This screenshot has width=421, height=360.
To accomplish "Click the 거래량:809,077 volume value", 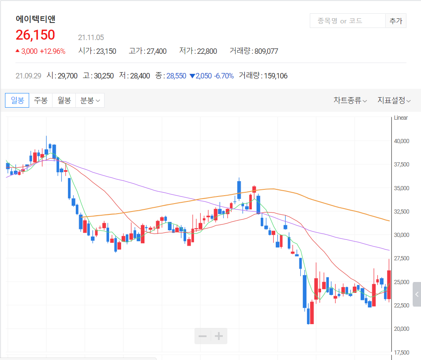I will tap(254, 51).
